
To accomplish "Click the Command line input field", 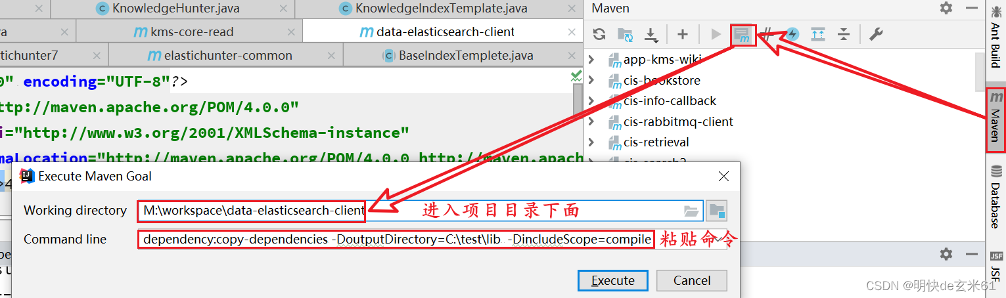I will pyautogui.click(x=432, y=239).
